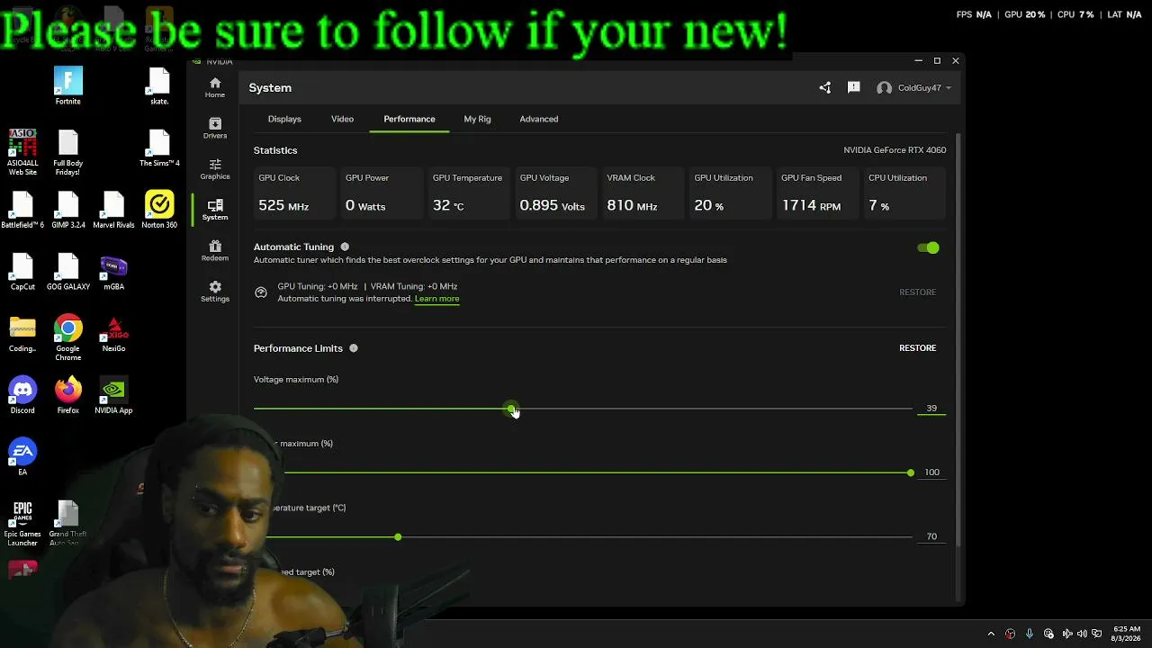Image resolution: width=1152 pixels, height=648 pixels.
Task: Select the mGBA desktop icon
Action: tap(113, 273)
